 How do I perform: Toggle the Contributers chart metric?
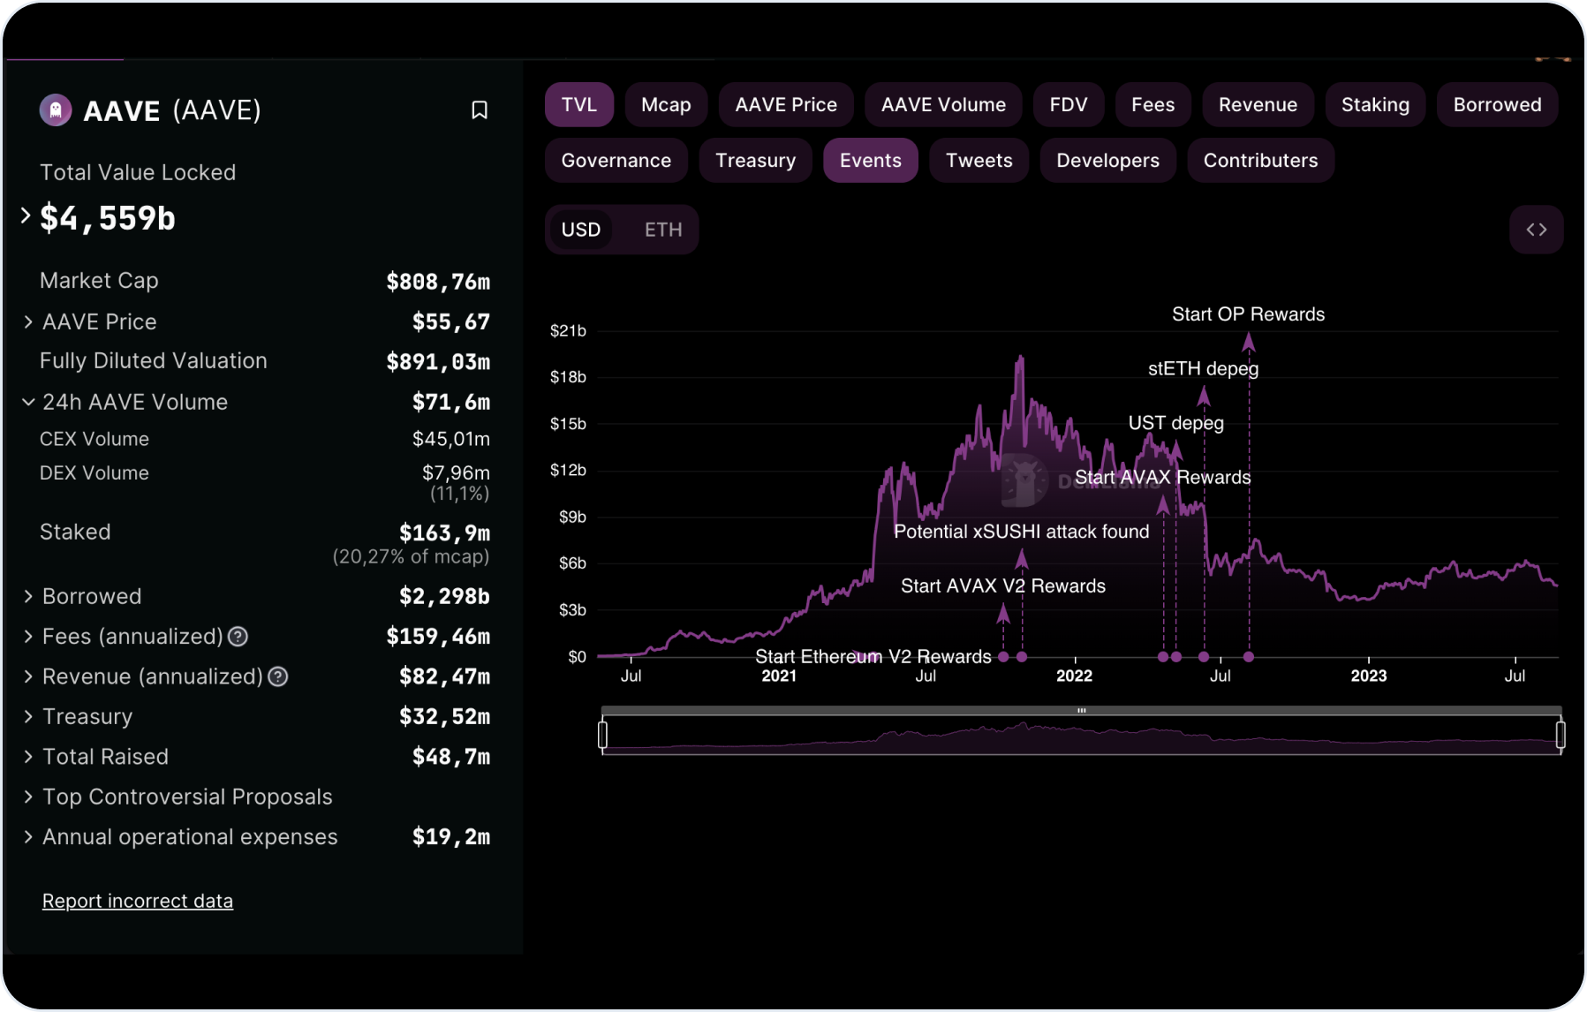click(1260, 161)
